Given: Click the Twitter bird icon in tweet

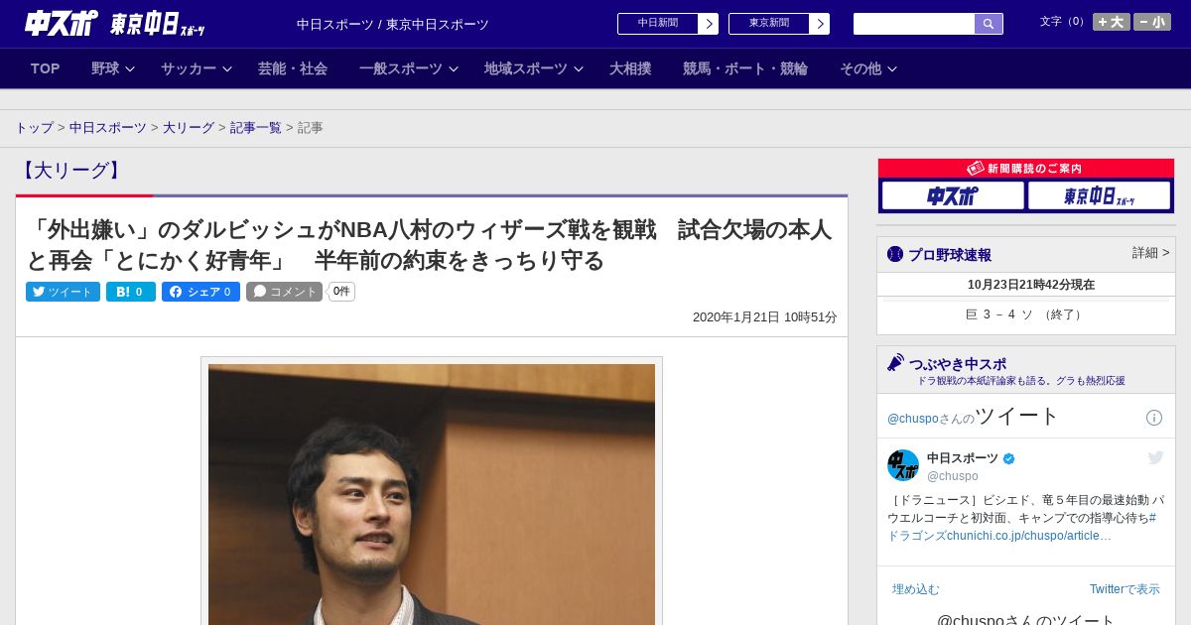Looking at the screenshot, I should [x=1155, y=457].
